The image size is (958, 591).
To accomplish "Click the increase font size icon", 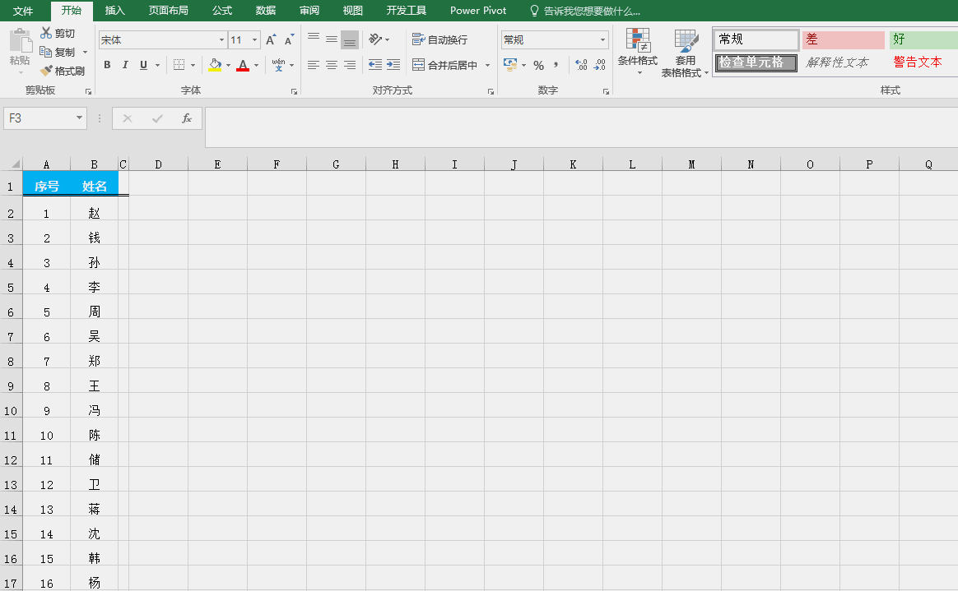I will tap(271, 39).
